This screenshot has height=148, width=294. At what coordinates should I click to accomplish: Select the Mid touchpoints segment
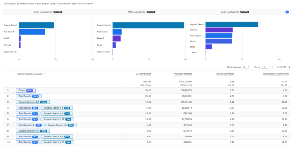(142, 12)
